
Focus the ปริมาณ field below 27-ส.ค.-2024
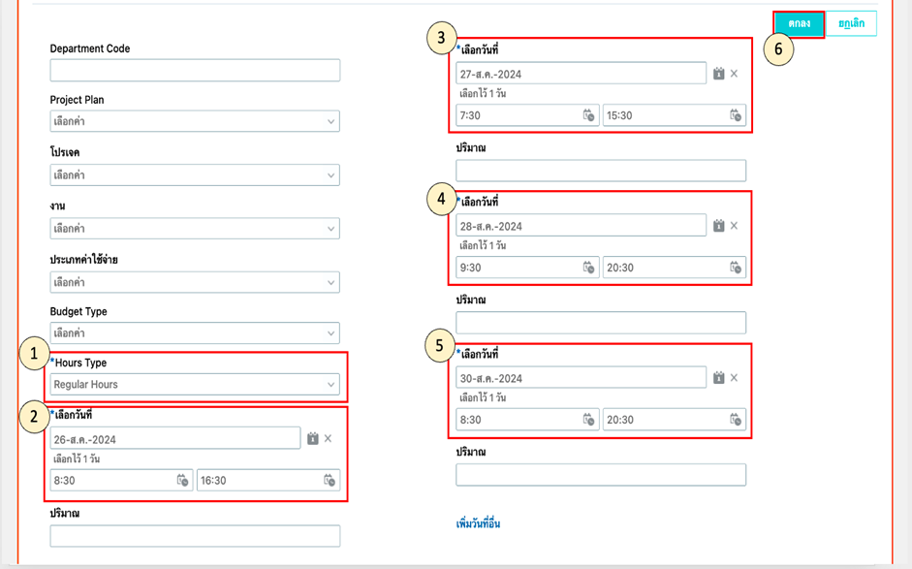click(601, 171)
